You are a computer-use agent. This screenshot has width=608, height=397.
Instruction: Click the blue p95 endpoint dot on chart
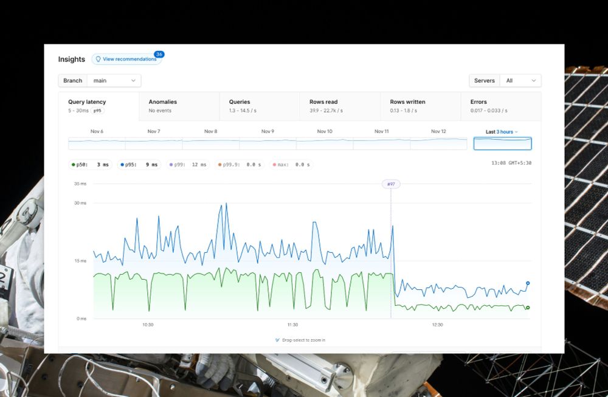pyautogui.click(x=528, y=283)
